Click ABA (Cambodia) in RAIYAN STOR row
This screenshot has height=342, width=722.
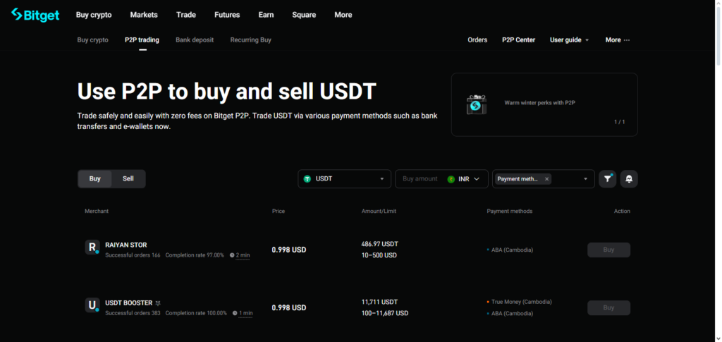click(512, 250)
